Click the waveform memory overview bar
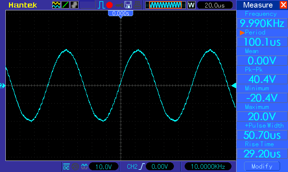 point(166,5)
